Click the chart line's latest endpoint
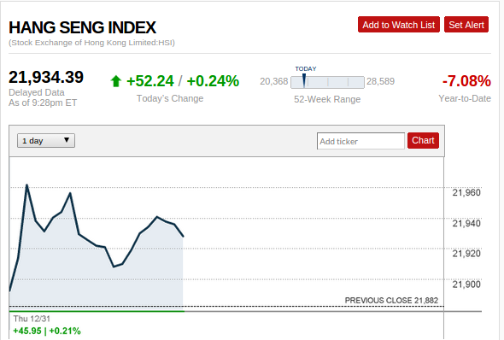 [183, 237]
